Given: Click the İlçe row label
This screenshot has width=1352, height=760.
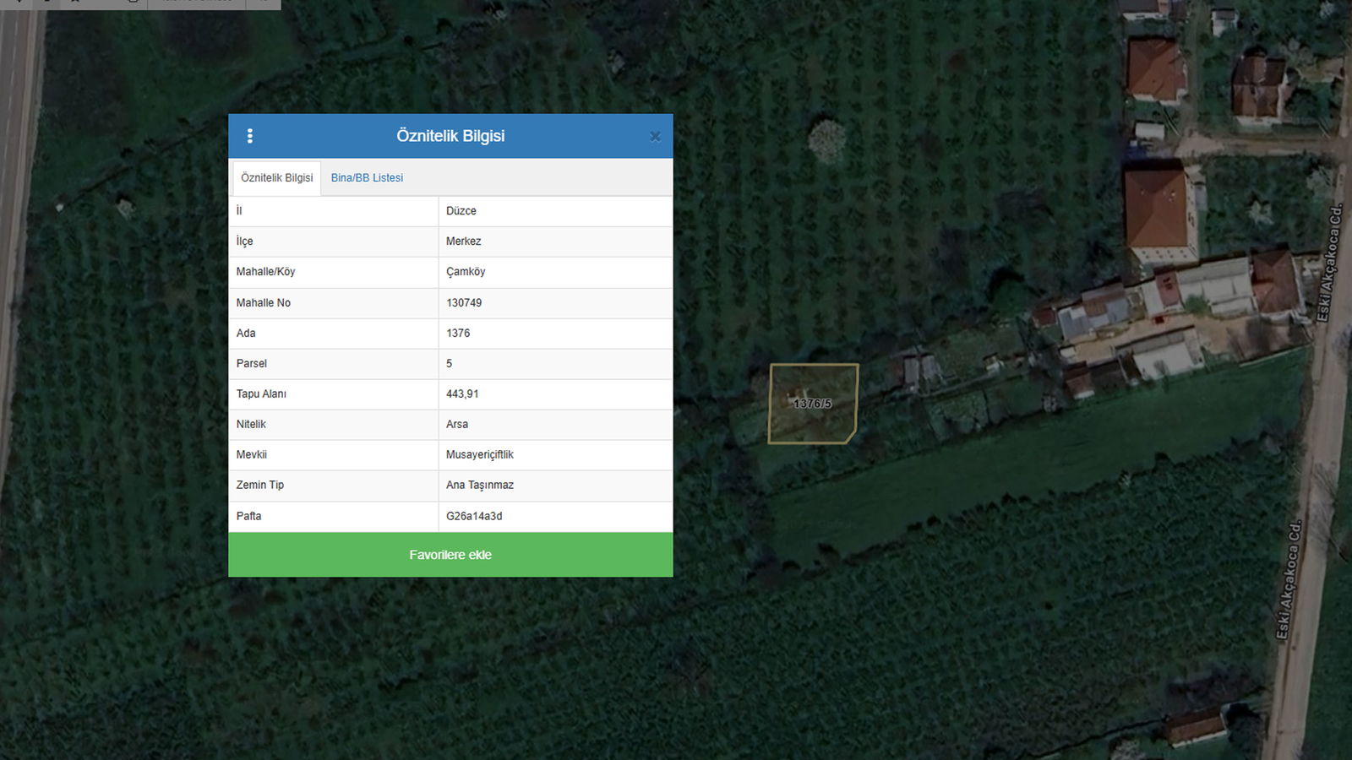Looking at the screenshot, I should 244,242.
